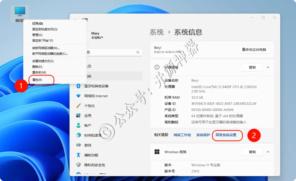
Task: Click the 64 位操作系统 system type value
Action: 217,116
